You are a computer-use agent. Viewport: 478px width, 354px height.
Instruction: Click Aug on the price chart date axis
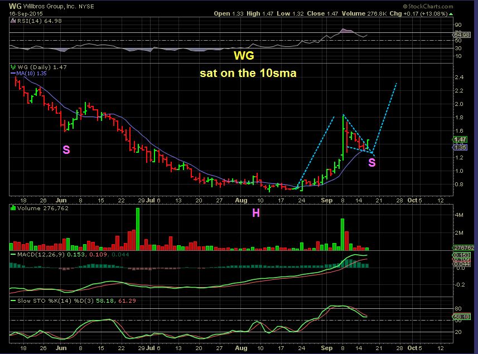pyautogui.click(x=241, y=201)
